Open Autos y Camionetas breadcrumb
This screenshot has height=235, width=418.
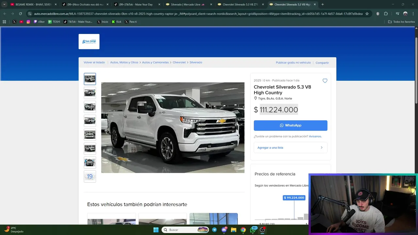click(155, 62)
